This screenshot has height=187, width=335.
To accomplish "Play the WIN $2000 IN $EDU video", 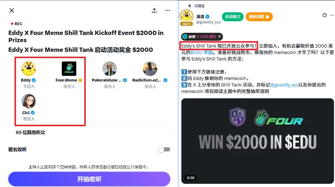I will point(257,141).
